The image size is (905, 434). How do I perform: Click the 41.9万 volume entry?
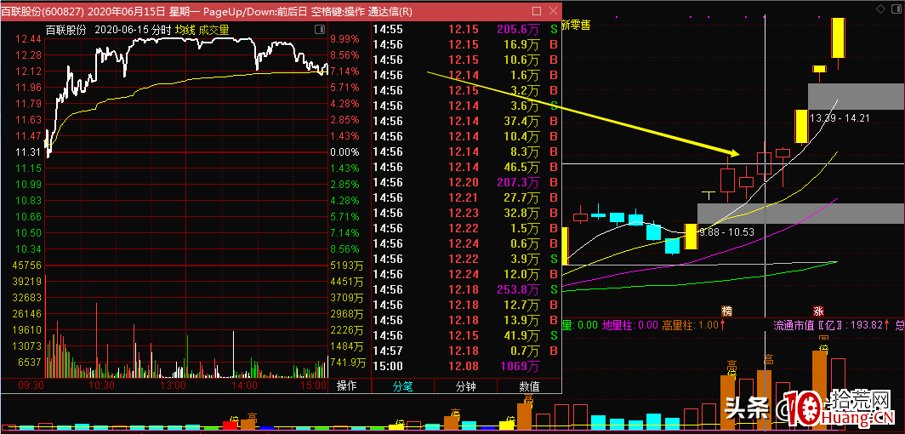point(521,335)
